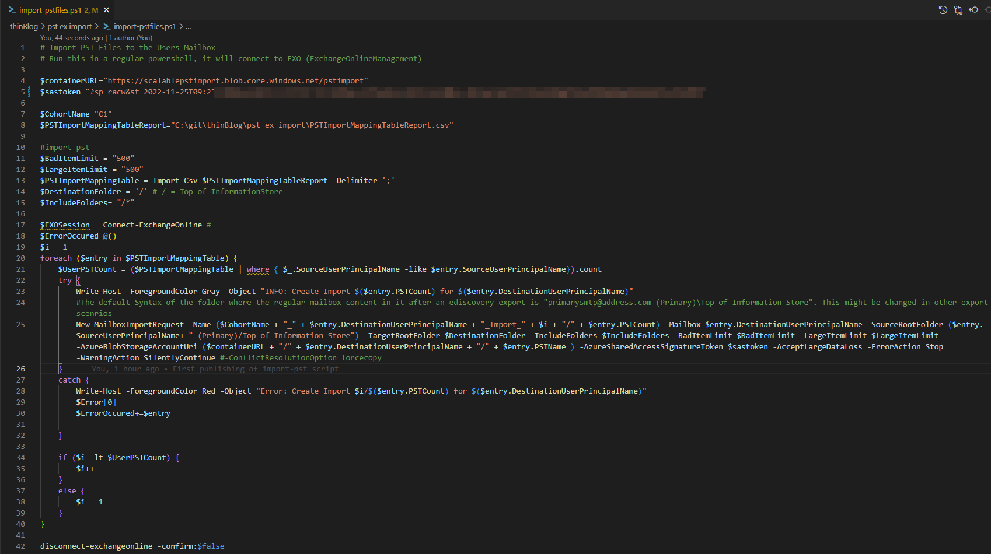Open the file history timeline icon
The image size is (991, 554).
tap(943, 10)
